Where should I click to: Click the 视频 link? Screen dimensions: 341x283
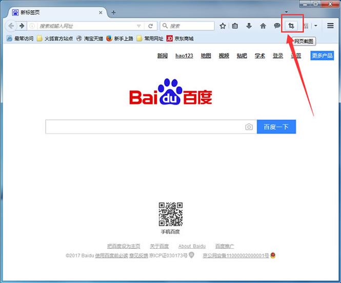click(x=224, y=56)
